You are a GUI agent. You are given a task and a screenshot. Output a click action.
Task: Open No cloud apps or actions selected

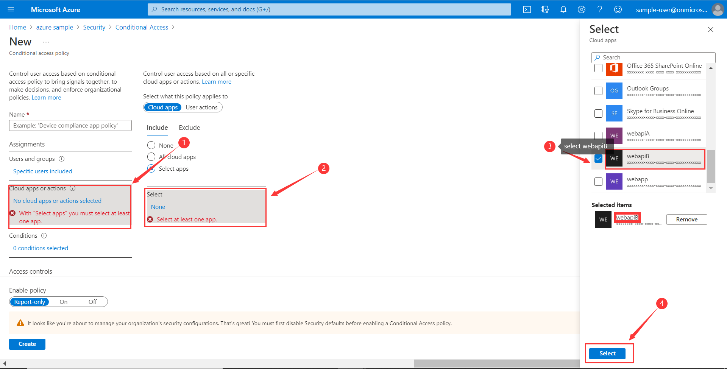click(x=57, y=201)
